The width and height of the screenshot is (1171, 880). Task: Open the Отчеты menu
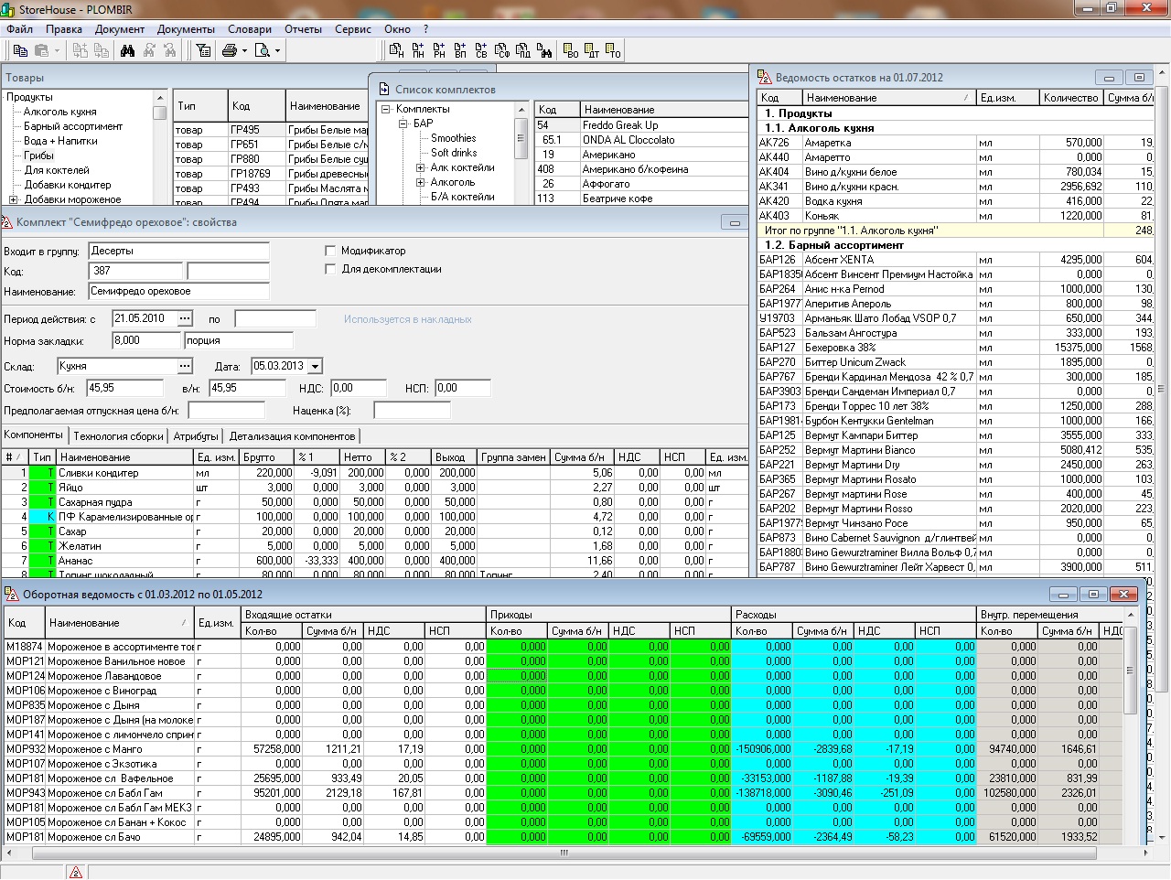coord(303,28)
